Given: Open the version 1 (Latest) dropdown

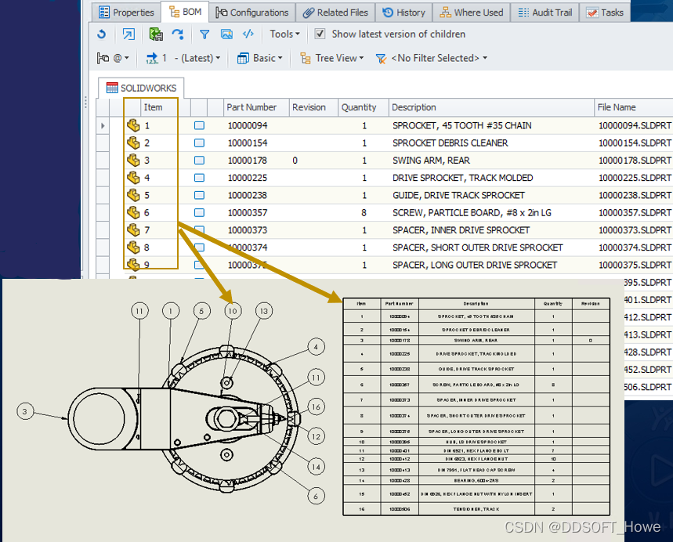Looking at the screenshot, I should 183,58.
